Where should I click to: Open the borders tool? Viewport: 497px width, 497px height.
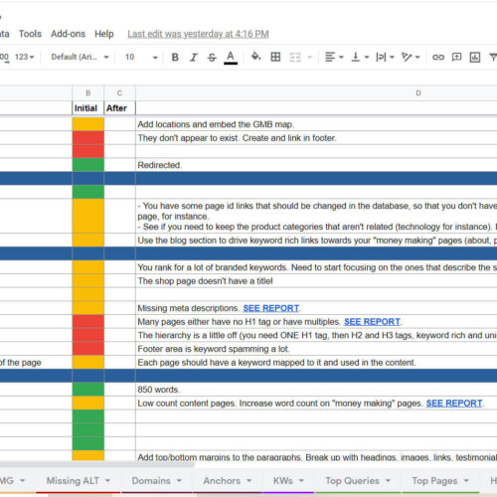click(275, 57)
